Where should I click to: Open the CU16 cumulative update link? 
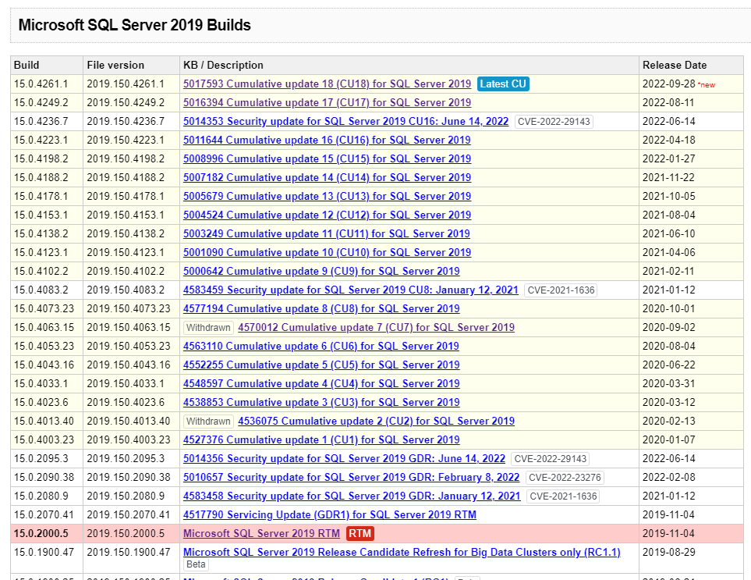point(327,140)
